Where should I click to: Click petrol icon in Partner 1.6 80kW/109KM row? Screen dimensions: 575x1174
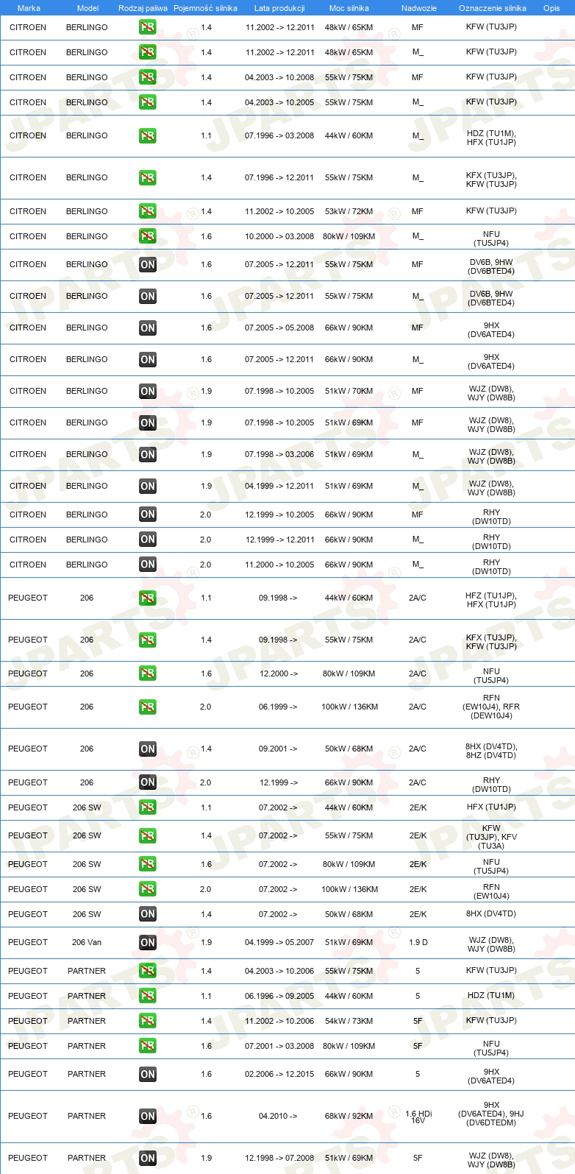(x=148, y=1046)
